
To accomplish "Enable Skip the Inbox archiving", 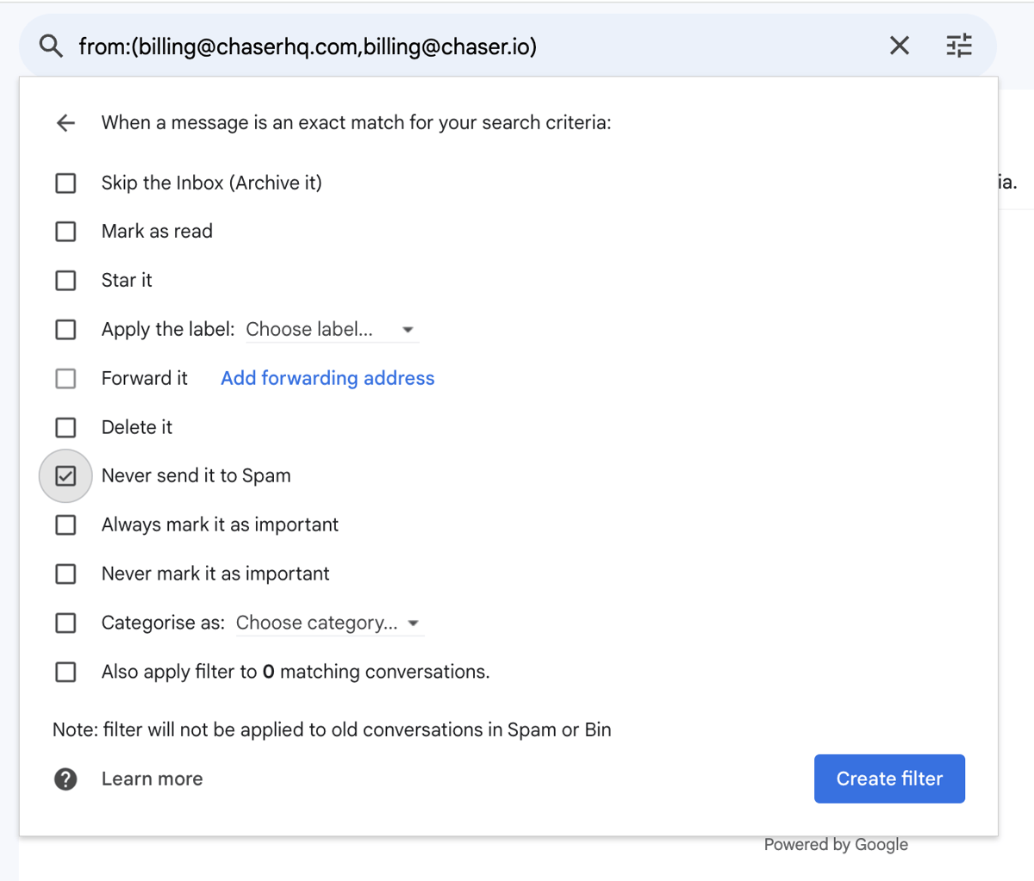I will tap(65, 183).
